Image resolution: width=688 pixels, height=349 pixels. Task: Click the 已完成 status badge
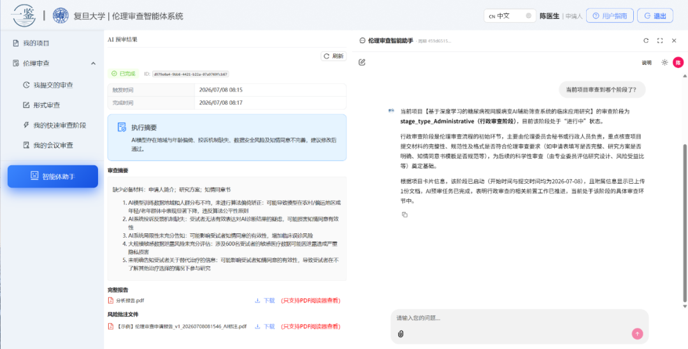point(124,74)
